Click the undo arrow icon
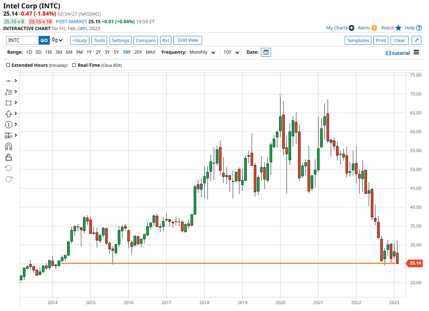This screenshot has height=311, width=429. (8, 168)
